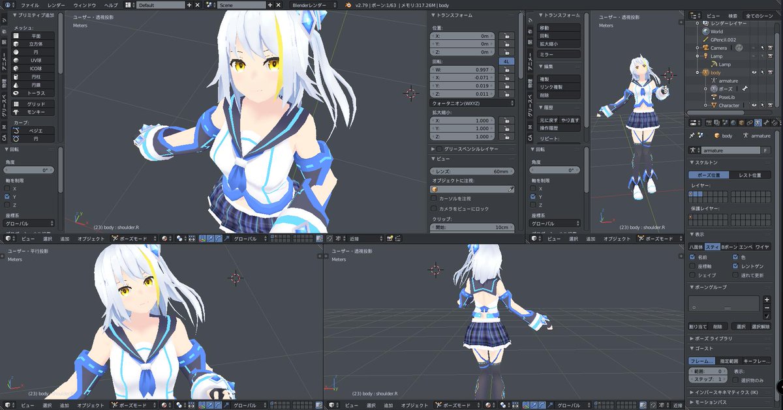Add a UV球 sphere primitive
This screenshot has height=410, width=783.
click(x=33, y=60)
